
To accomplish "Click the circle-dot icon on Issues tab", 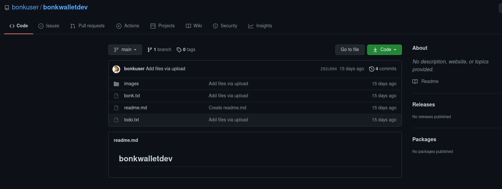I will point(41,26).
